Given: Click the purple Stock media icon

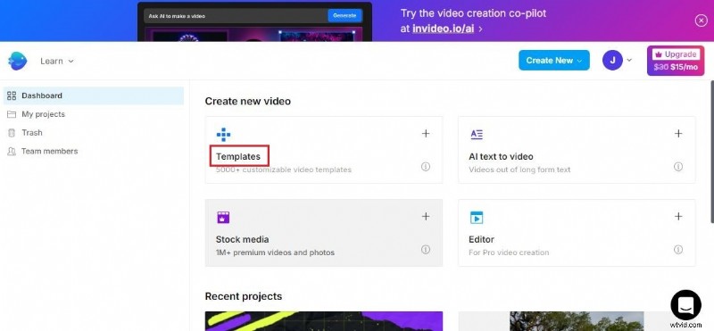Looking at the screenshot, I should pos(223,217).
